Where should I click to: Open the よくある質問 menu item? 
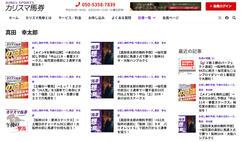(121, 18)
